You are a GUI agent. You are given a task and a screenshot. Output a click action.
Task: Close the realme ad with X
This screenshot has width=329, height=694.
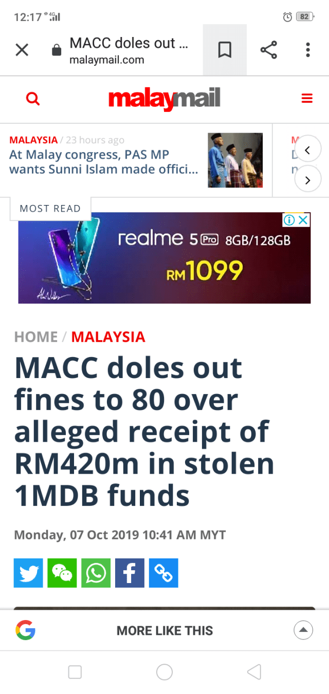click(x=304, y=220)
